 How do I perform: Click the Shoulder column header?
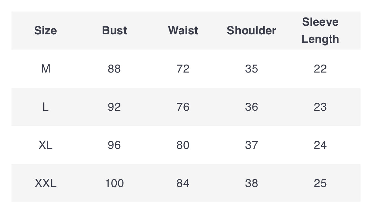(x=251, y=31)
